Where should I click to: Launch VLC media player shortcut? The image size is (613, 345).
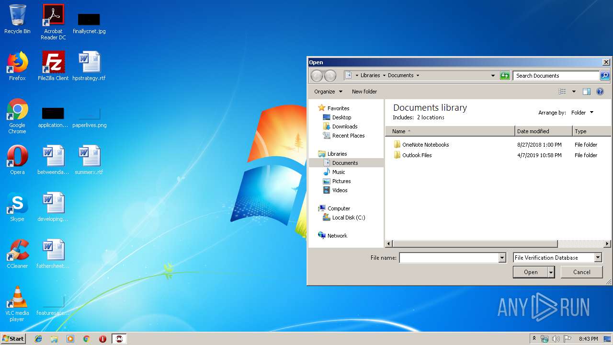tap(17, 304)
